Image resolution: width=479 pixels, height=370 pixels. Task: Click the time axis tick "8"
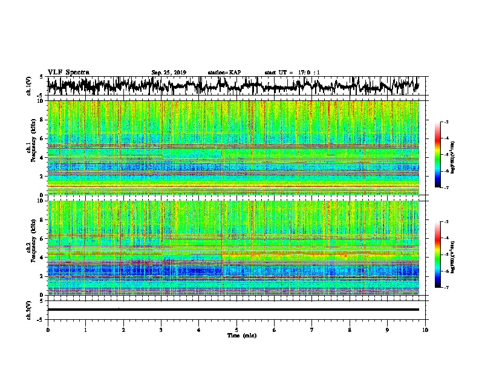point(350,330)
